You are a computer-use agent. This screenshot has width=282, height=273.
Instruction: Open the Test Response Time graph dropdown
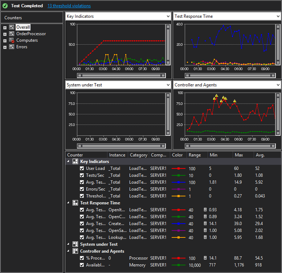(278, 16)
